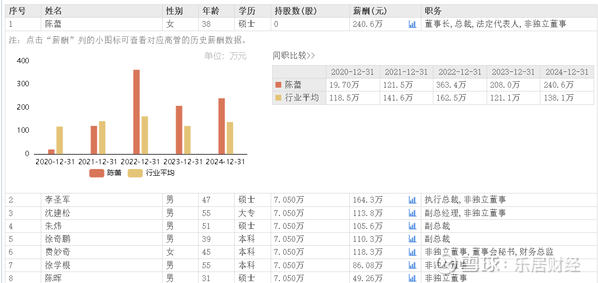The image size is (598, 283).
Task: Open salary history chart icon for 沈建松
Action: click(x=412, y=213)
